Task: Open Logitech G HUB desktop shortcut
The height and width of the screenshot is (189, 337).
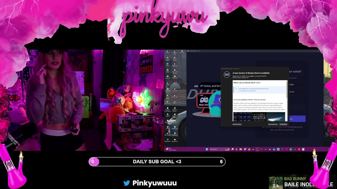Action: 175,52
